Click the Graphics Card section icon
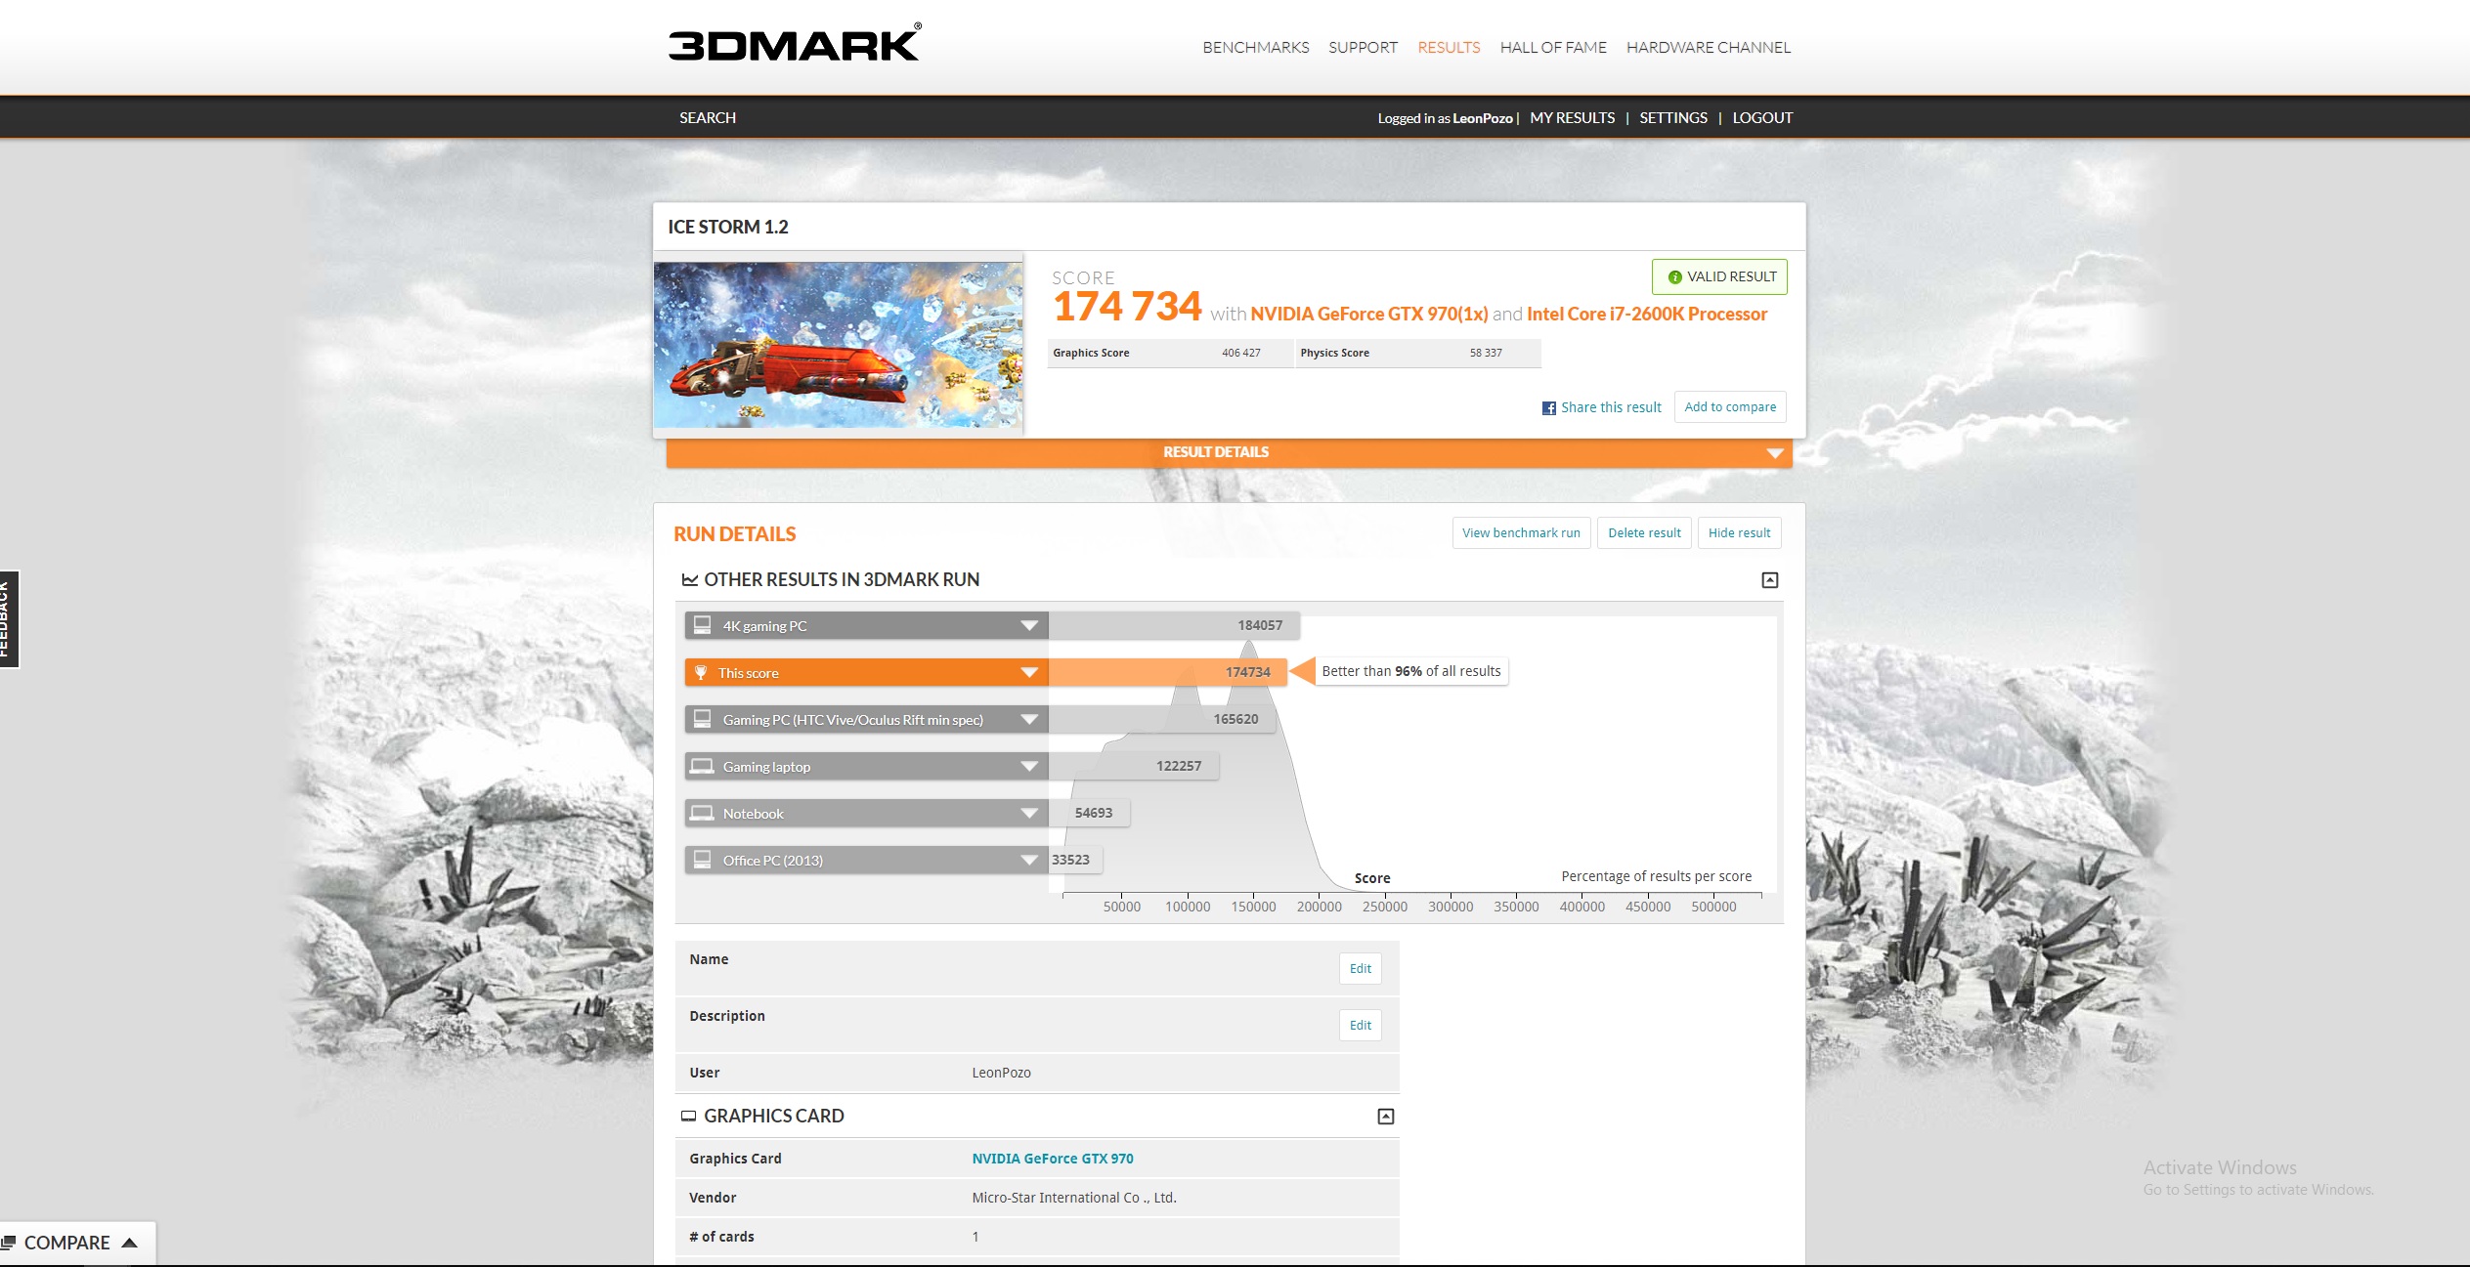2470x1267 pixels. pyautogui.click(x=688, y=1116)
